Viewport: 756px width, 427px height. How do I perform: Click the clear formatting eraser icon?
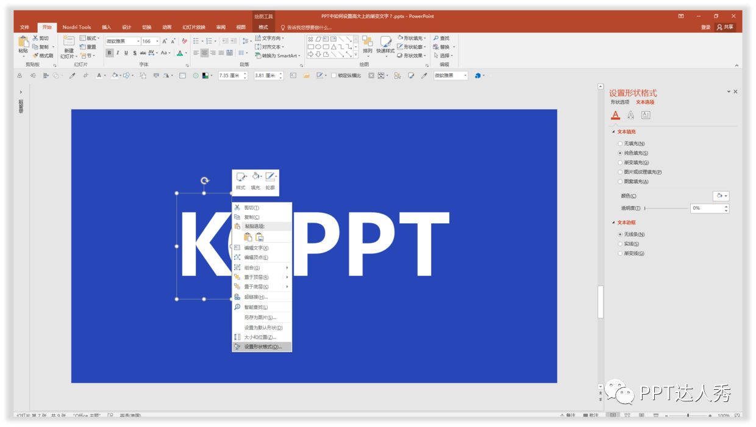(x=184, y=41)
